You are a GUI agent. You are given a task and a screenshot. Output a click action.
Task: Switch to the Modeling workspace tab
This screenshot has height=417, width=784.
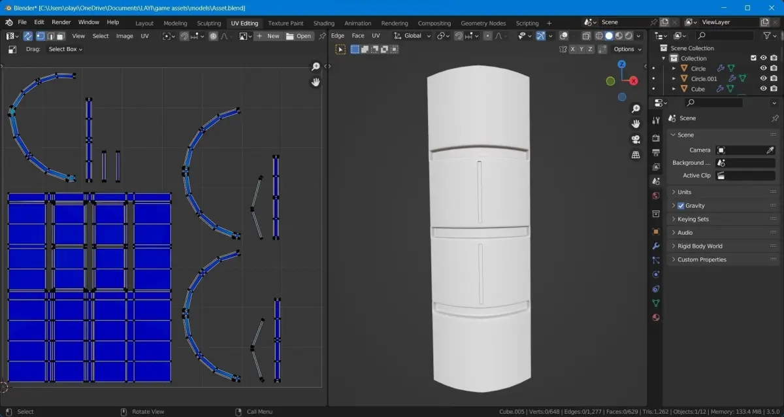click(175, 23)
